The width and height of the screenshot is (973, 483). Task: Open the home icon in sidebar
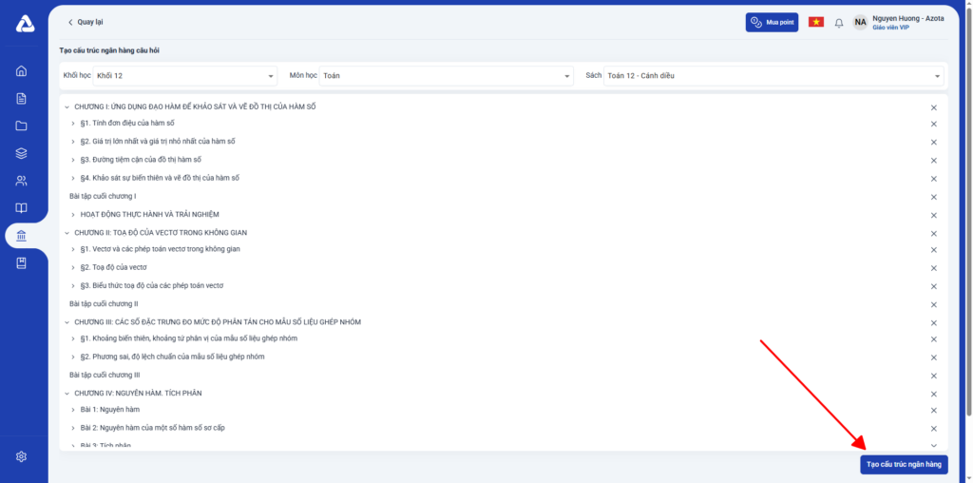click(22, 71)
